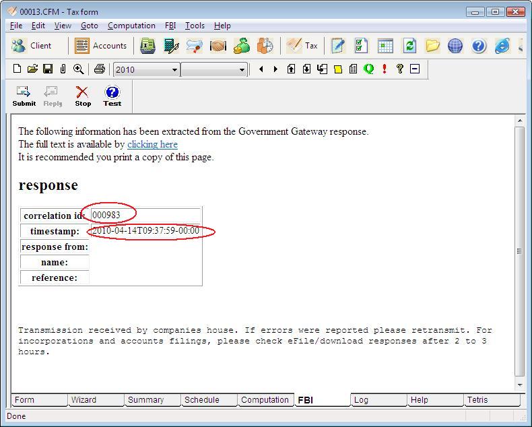Print using the printer icon
Image resolution: width=532 pixels, height=427 pixels.
coord(100,69)
